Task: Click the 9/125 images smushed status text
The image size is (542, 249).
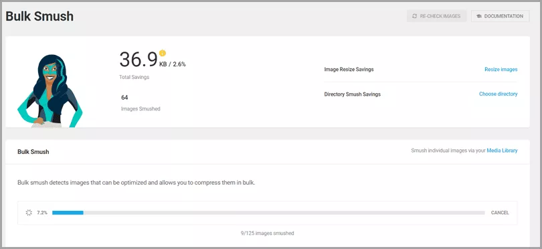Action: 267,233
